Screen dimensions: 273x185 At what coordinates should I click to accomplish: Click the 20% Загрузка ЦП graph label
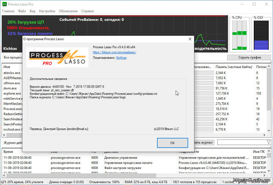click(26, 22)
